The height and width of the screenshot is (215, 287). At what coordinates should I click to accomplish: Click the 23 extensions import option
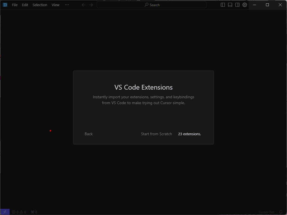(189, 134)
